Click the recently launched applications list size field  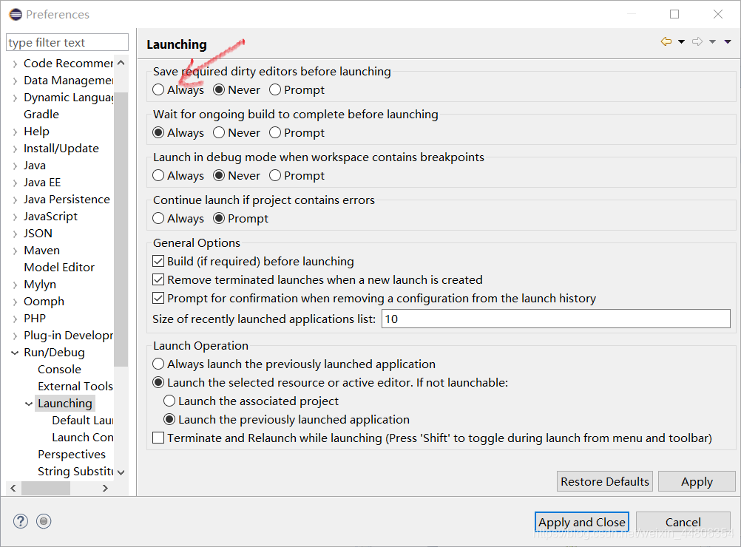[x=556, y=319]
